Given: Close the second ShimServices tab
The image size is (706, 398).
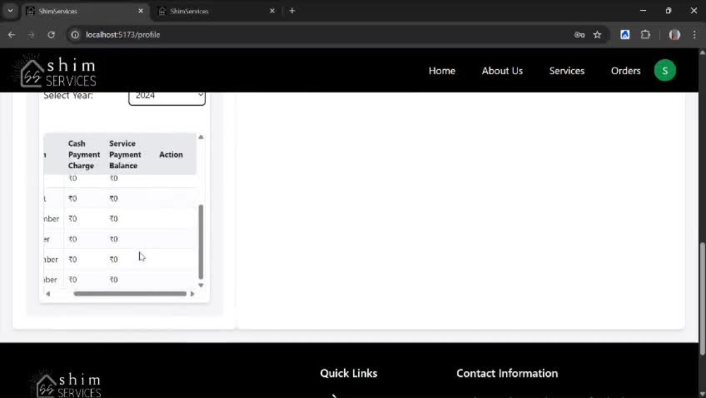Looking at the screenshot, I should [x=272, y=11].
